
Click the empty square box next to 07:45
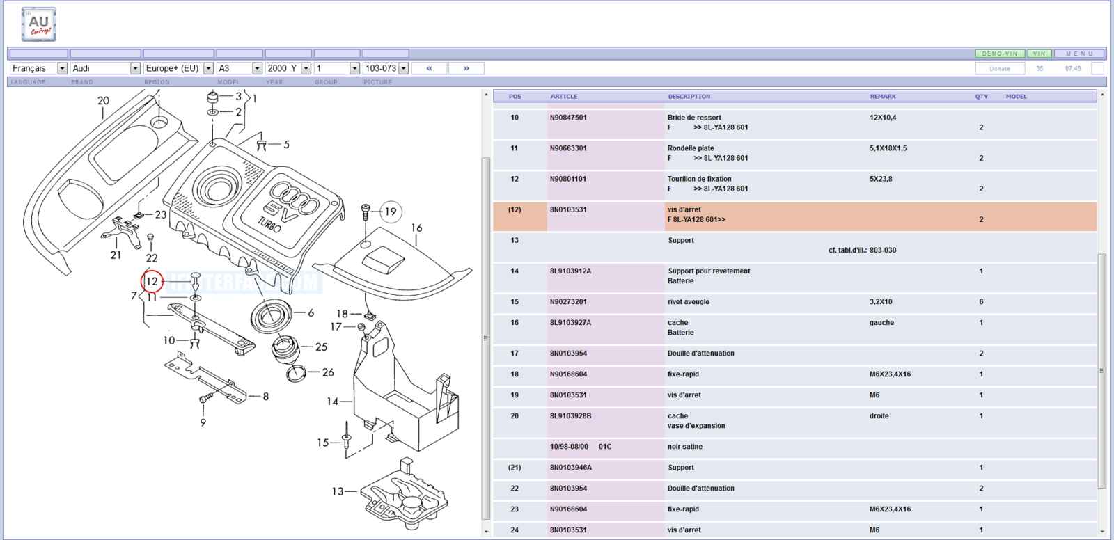pyautogui.click(x=1097, y=68)
